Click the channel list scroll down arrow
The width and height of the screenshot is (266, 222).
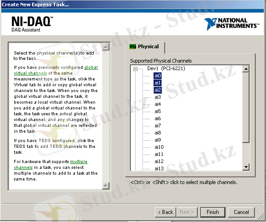pos(246,167)
